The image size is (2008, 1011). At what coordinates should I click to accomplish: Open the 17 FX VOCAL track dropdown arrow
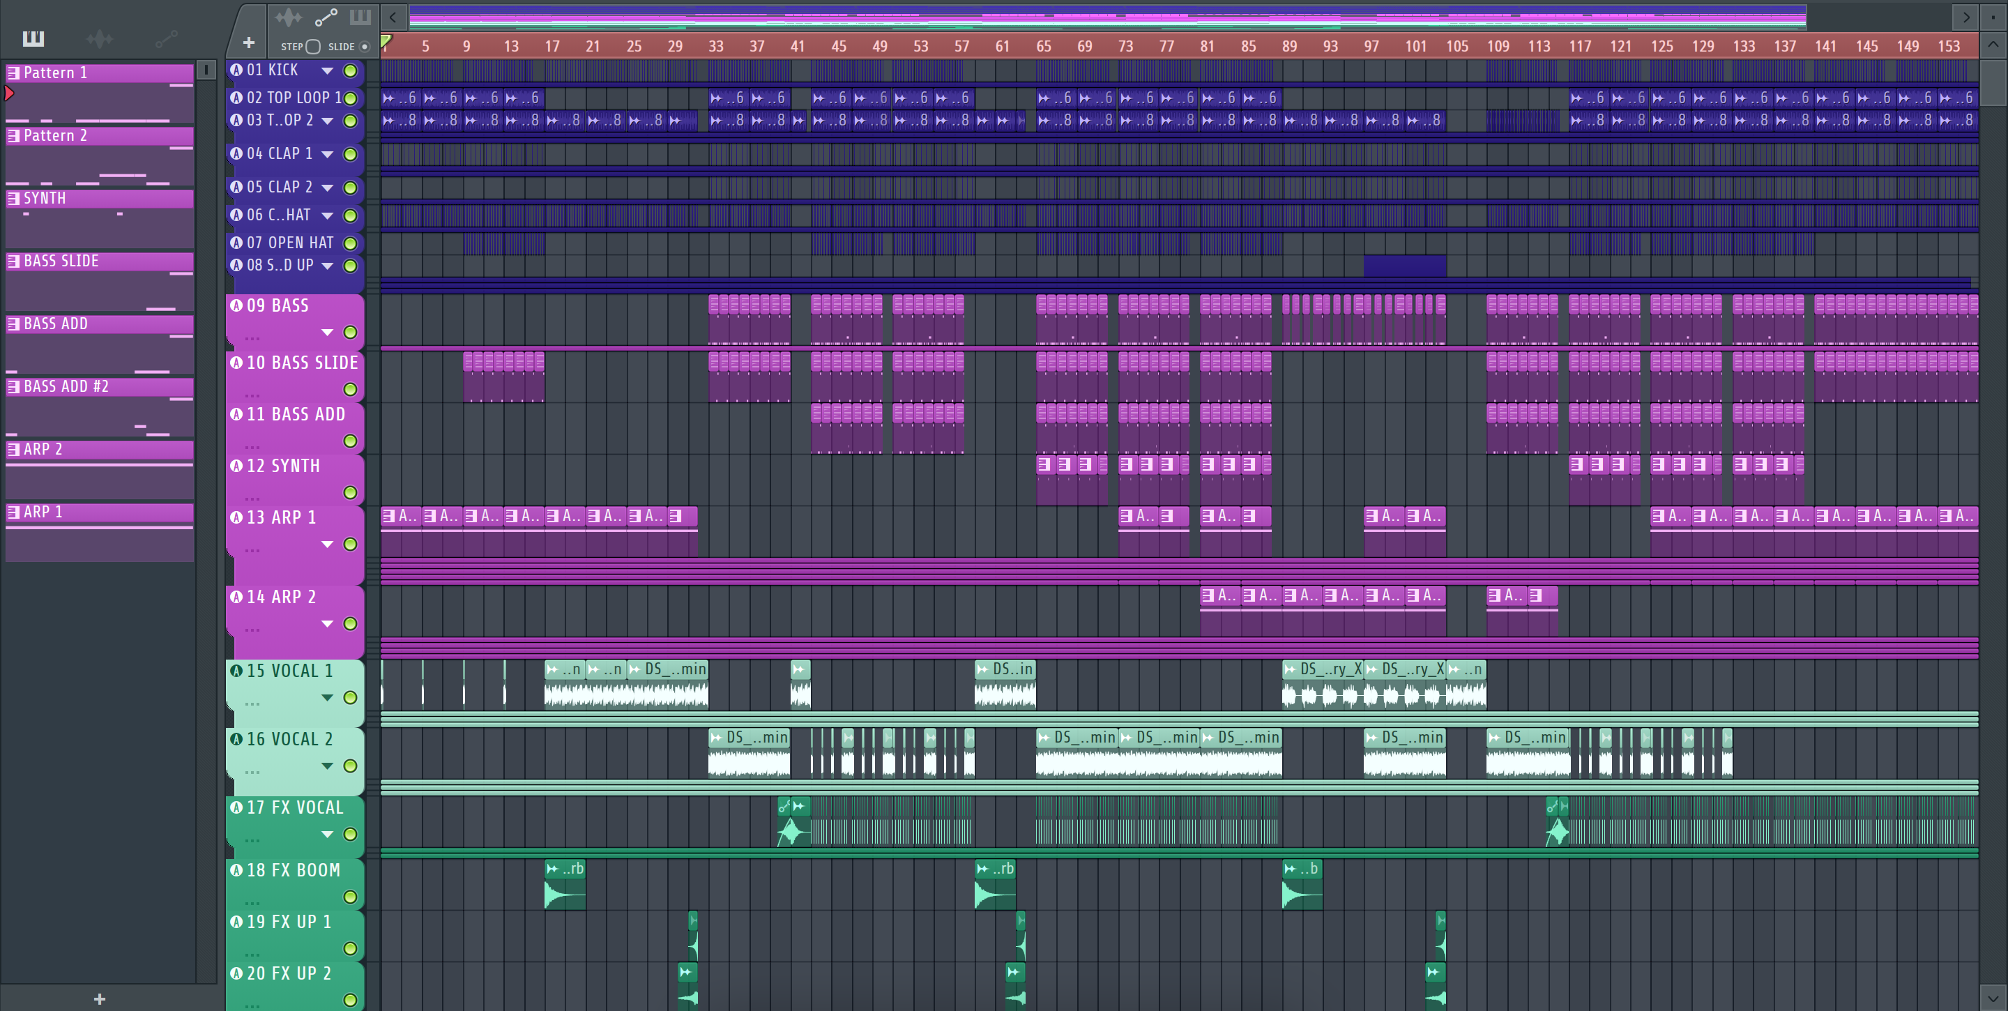328,834
